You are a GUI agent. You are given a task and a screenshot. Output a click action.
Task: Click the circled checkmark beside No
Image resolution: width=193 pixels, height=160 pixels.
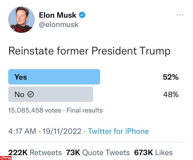[31, 95]
